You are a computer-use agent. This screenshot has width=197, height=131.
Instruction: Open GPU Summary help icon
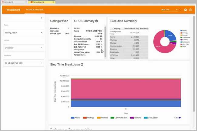(x=97, y=21)
